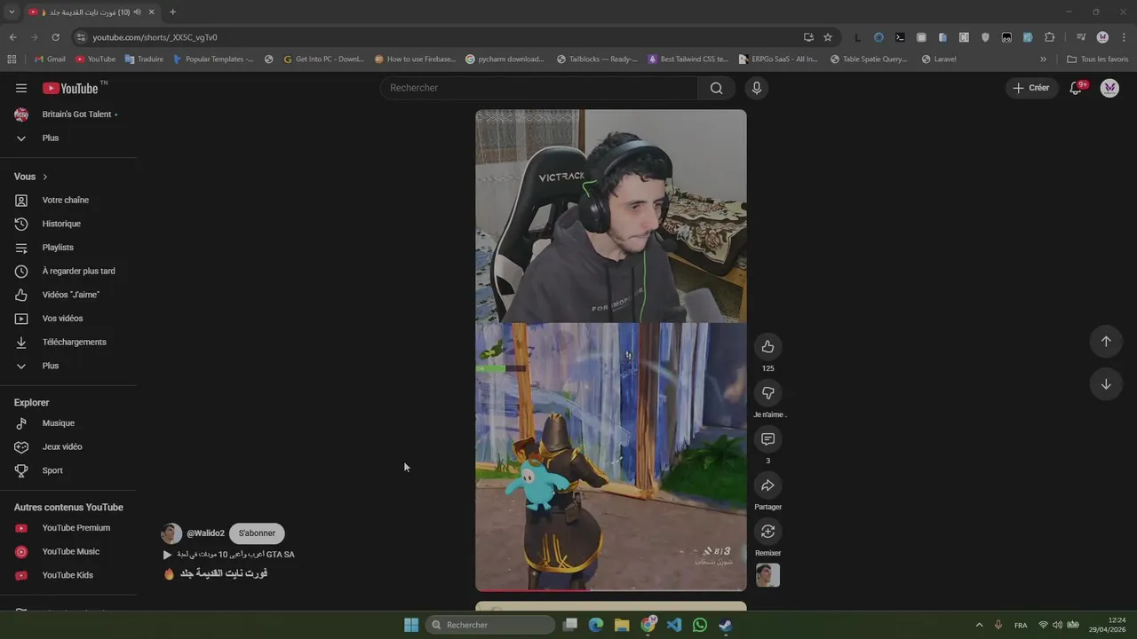Open the YouTube account avatar menu
The image size is (1137, 639).
coord(1109,88)
